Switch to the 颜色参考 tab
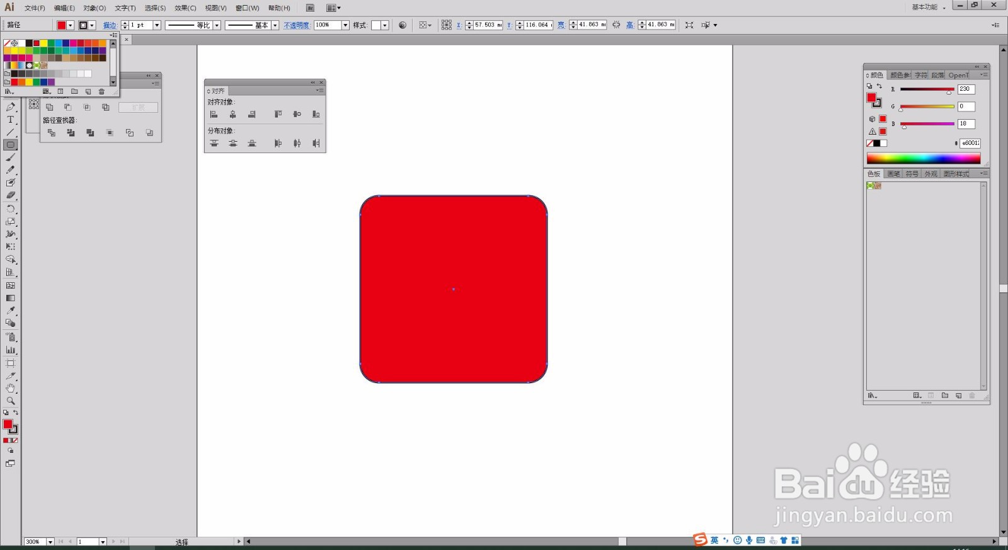 point(900,75)
